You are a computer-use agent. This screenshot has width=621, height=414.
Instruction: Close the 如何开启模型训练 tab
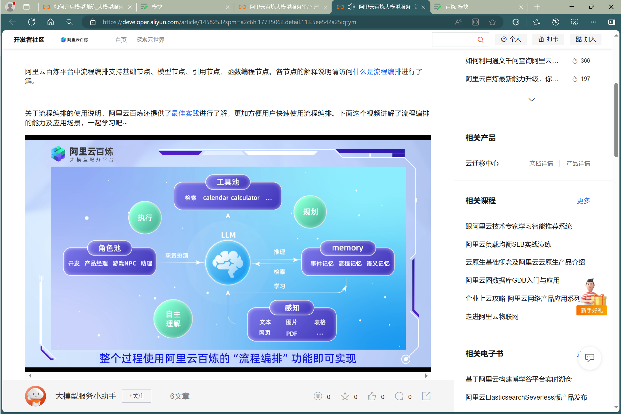tap(130, 7)
